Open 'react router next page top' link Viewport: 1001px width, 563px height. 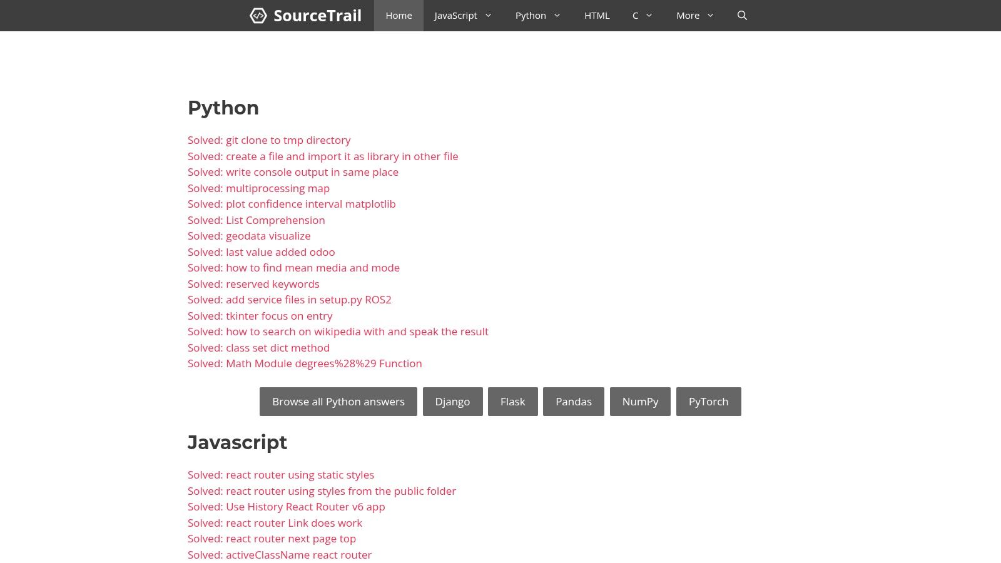272,539
